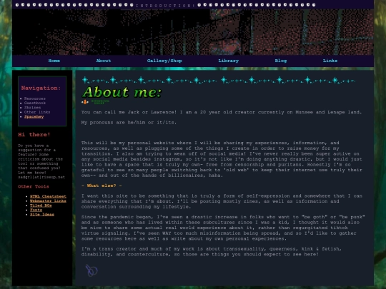Click the INTRODUCTION! title text
This screenshot has width=386, height=289.
coord(165,6)
